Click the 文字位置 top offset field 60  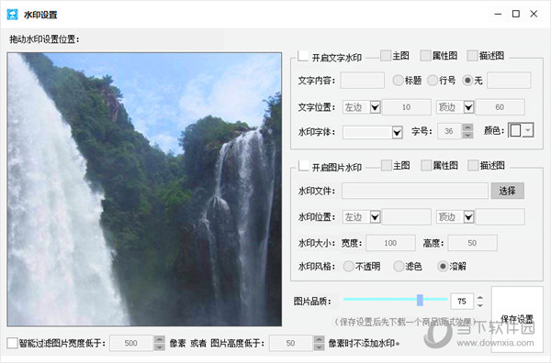[x=500, y=107]
